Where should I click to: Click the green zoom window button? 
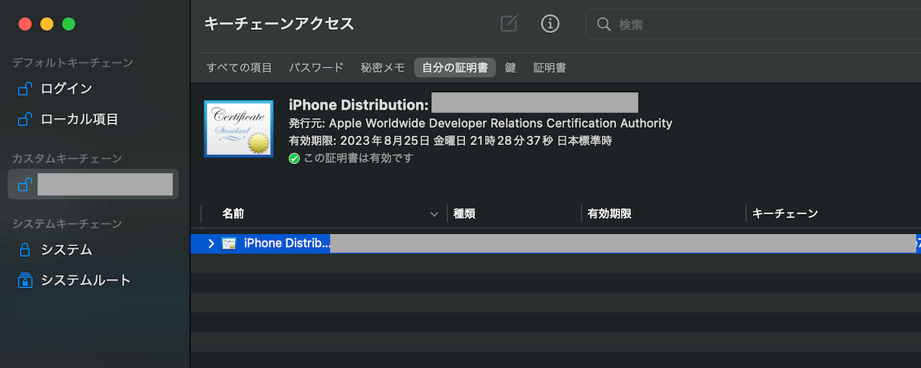pos(69,24)
